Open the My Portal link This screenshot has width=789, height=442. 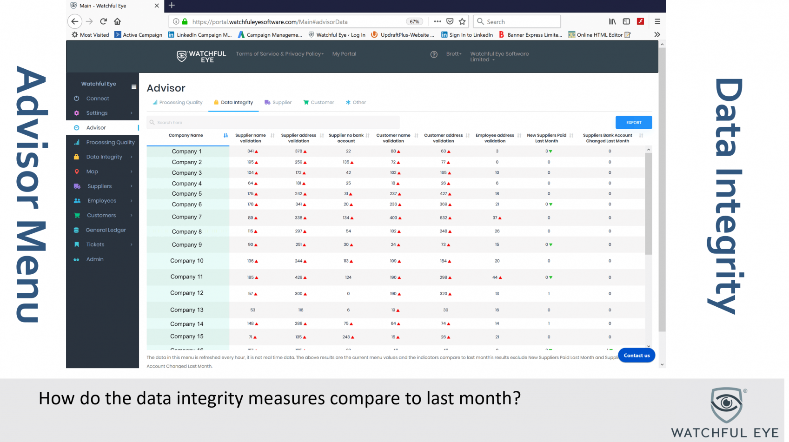[x=344, y=54]
